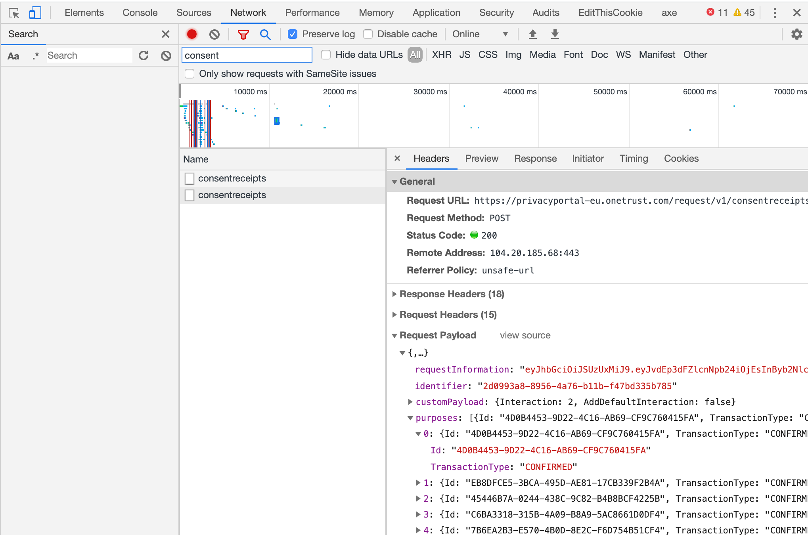Open the axe tab
This screenshot has height=535, width=808.
pyautogui.click(x=669, y=13)
